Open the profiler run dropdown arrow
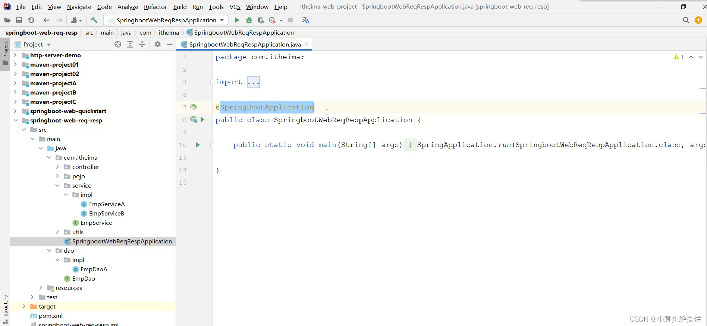Image resolution: width=707 pixels, height=326 pixels. pyautogui.click(x=281, y=20)
